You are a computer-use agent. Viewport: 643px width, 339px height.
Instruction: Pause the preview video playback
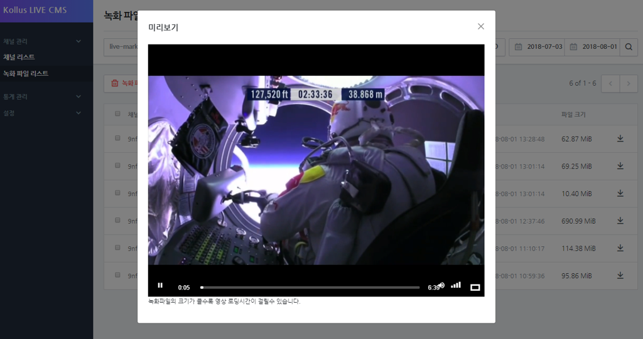(160, 286)
